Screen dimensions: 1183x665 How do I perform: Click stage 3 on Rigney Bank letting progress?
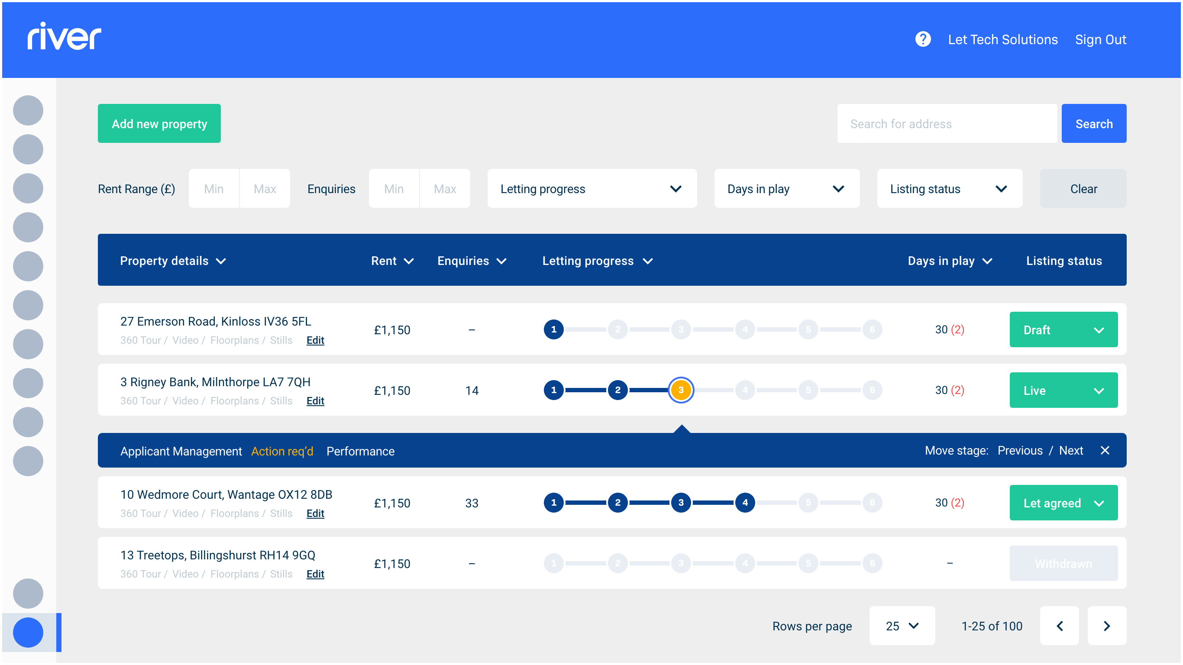[681, 390]
